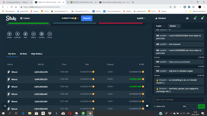Open bet ID 3,841,590,862
Image resolution: width=207 pixels, height=116 pixels.
tap(41, 87)
